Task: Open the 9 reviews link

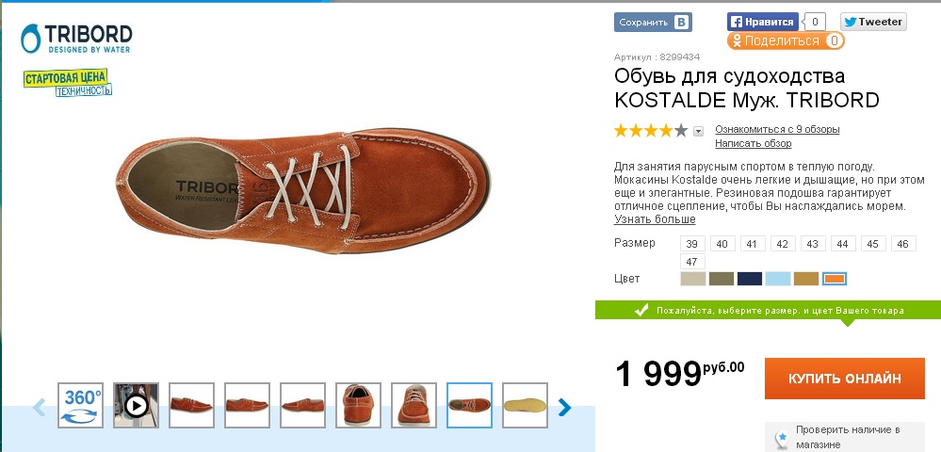Action: click(777, 129)
